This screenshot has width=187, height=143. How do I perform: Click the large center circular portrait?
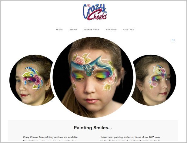tap(93, 77)
